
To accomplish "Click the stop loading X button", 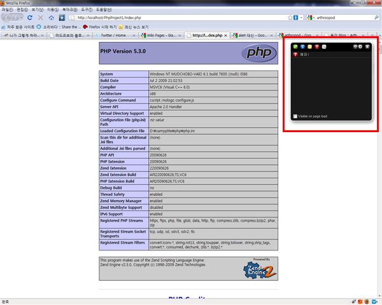I will (41, 18).
